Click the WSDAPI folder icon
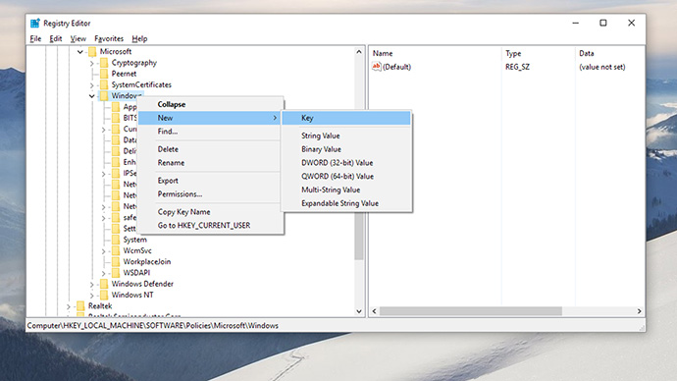 pos(115,273)
